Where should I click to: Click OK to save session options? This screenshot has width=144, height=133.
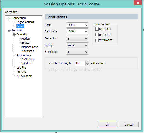pos(107,125)
